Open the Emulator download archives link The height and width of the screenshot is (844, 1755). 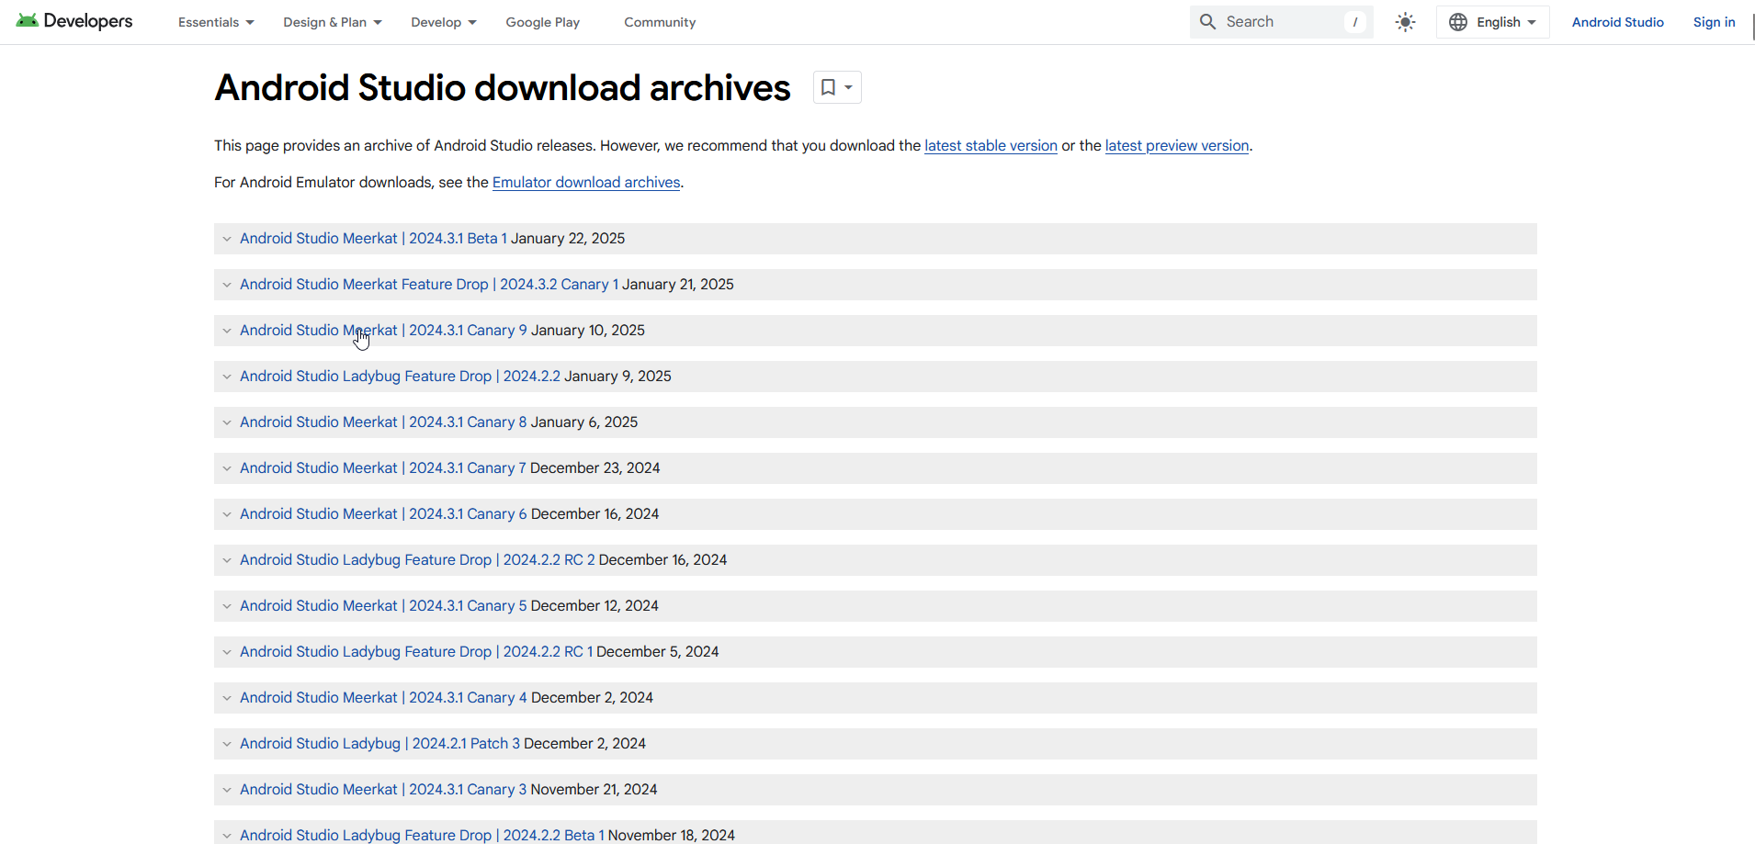(x=586, y=182)
